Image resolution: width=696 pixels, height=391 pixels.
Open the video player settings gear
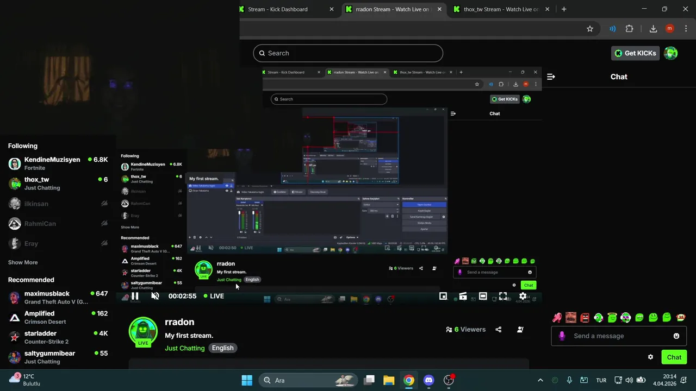pos(523,296)
